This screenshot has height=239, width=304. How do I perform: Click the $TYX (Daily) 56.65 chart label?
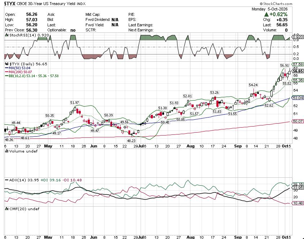(28, 64)
